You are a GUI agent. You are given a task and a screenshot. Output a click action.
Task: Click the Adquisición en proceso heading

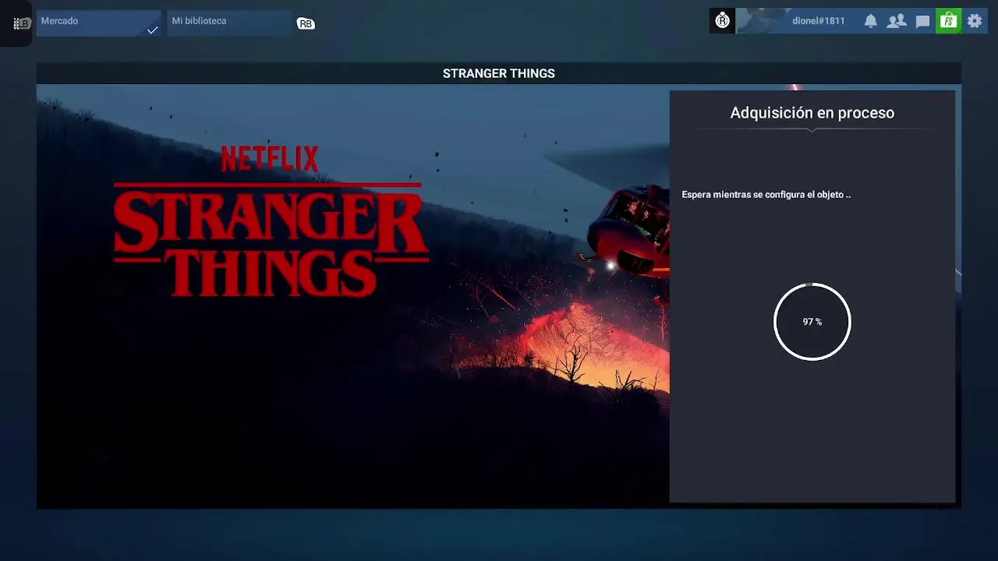812,113
